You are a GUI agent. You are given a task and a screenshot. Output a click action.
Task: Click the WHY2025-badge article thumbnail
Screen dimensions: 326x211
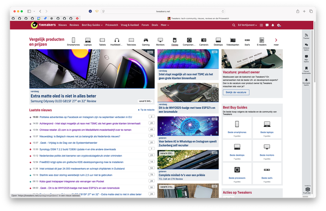(x=188, y=93)
